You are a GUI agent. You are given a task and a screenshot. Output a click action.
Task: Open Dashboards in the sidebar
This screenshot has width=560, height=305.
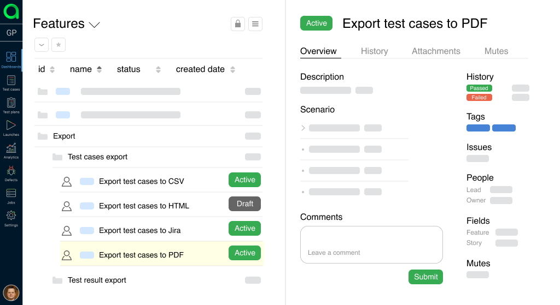pyautogui.click(x=11, y=59)
